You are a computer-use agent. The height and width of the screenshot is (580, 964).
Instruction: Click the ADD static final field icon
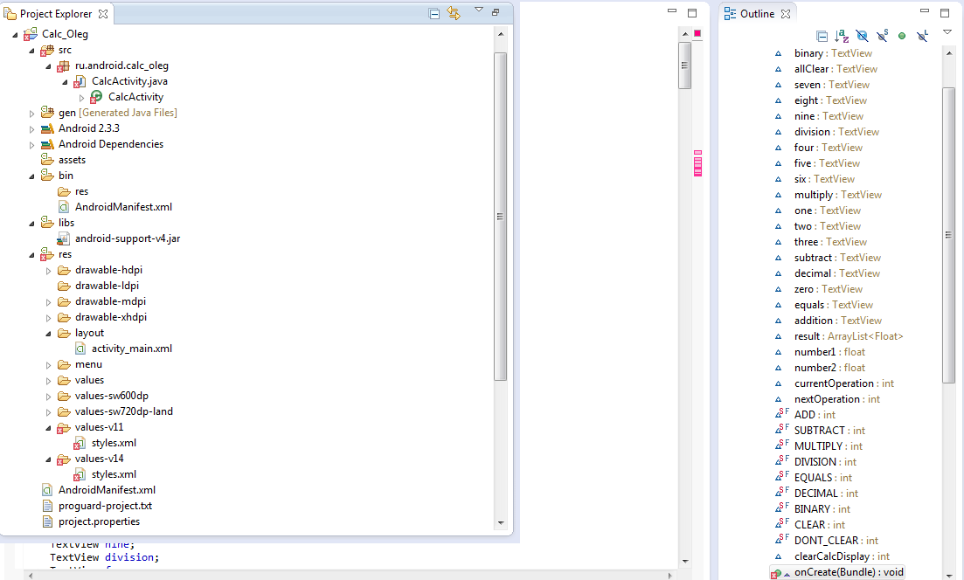tap(782, 413)
